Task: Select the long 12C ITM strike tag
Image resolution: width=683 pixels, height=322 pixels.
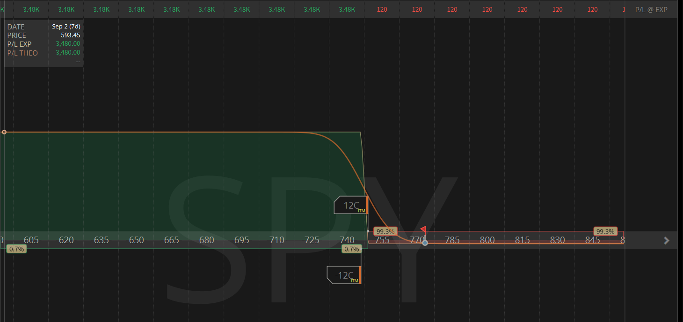Action: 351,205
